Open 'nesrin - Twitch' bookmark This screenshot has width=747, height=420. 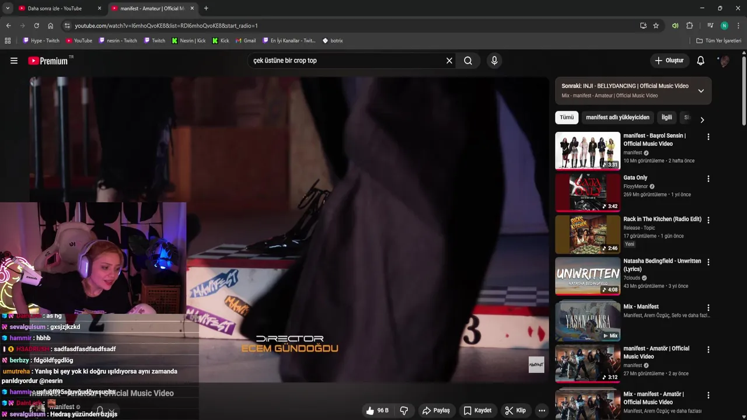[x=118, y=41]
